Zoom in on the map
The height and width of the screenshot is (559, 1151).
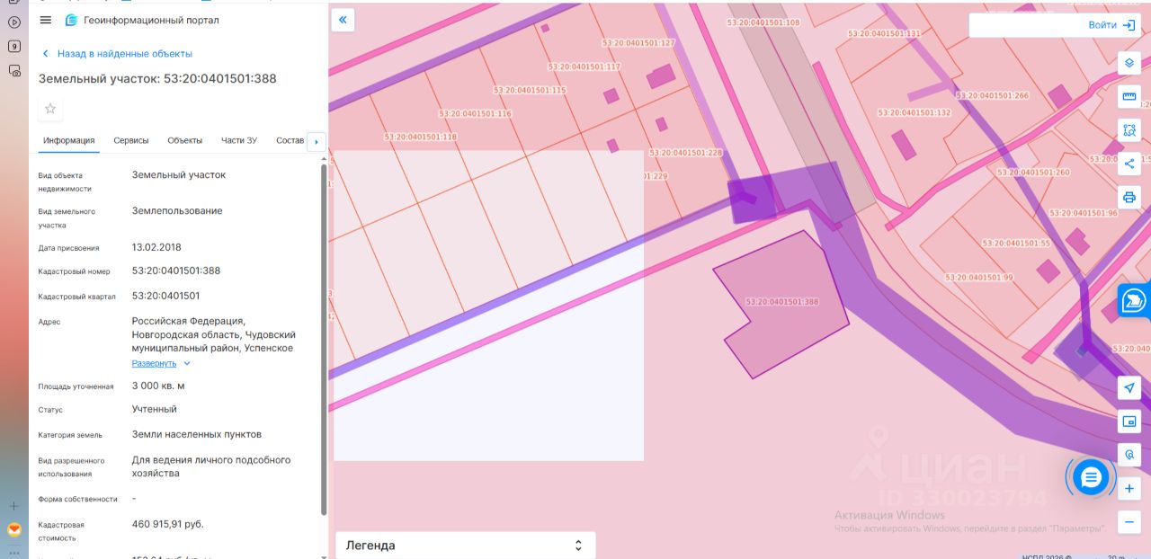pyautogui.click(x=1129, y=489)
